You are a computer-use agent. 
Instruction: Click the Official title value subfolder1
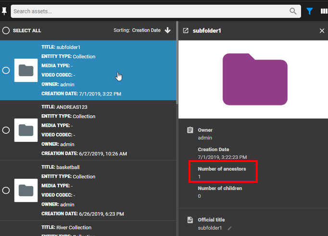point(210,228)
